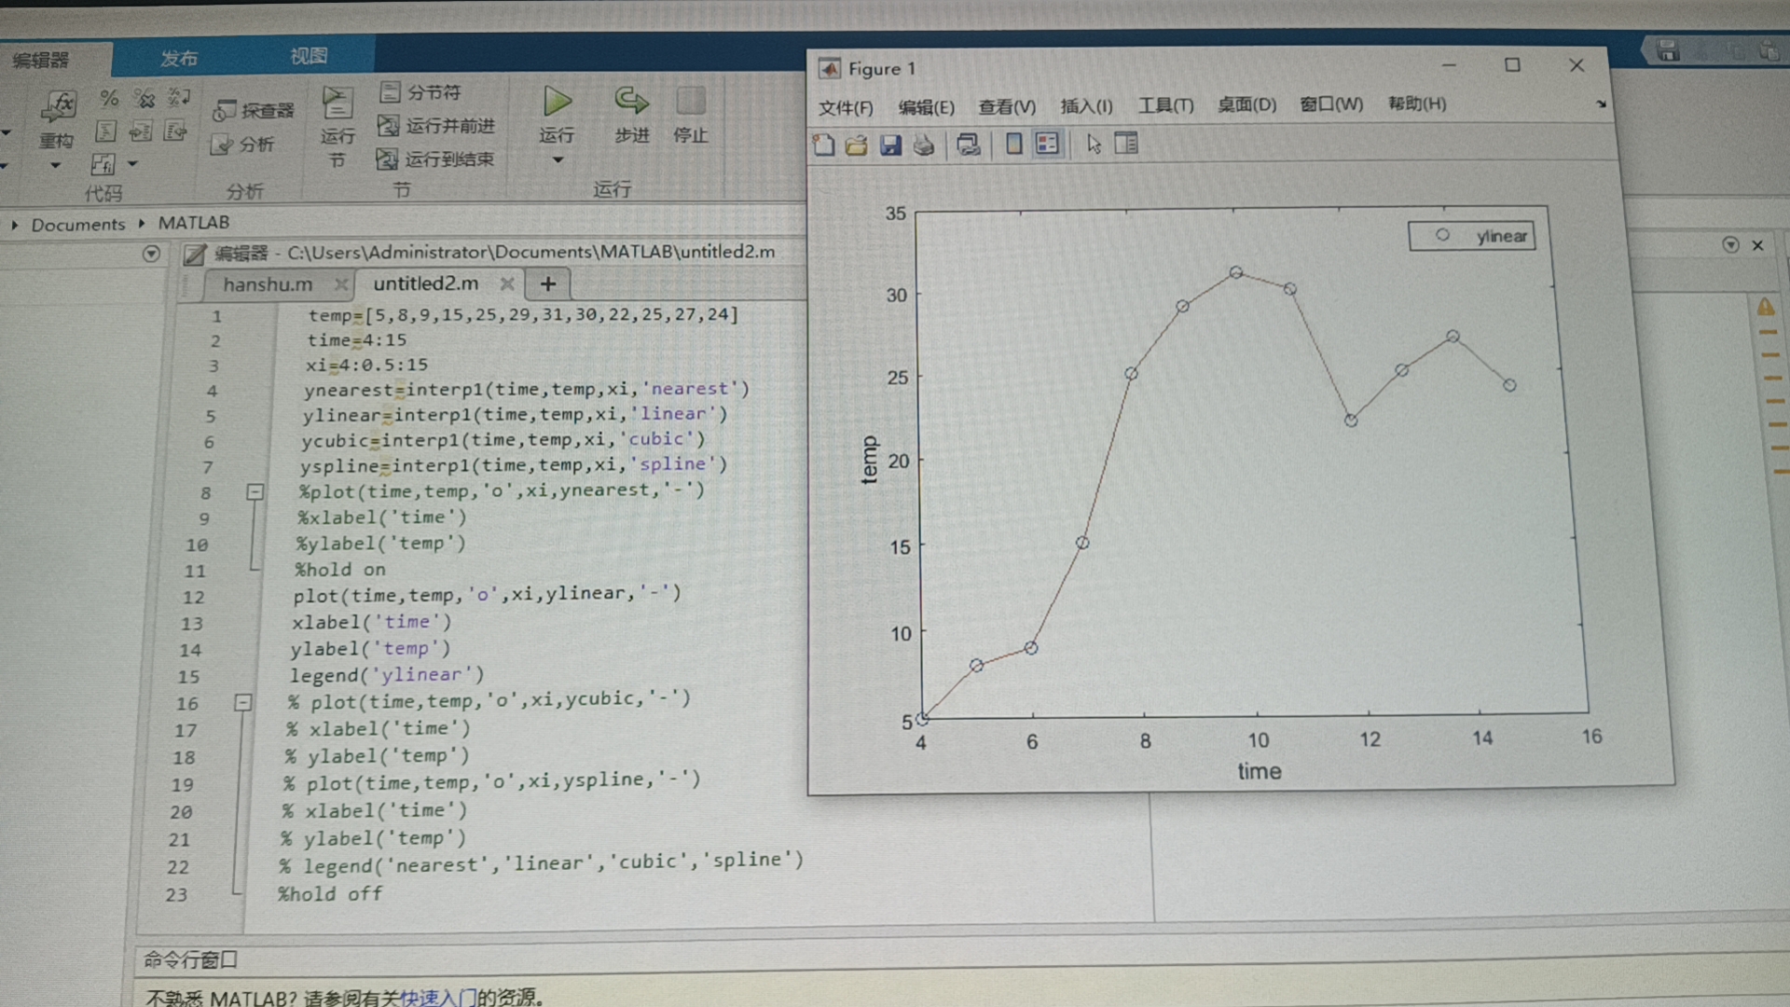Collapse the code fold at line 8
This screenshot has height=1007, width=1790.
point(255,491)
